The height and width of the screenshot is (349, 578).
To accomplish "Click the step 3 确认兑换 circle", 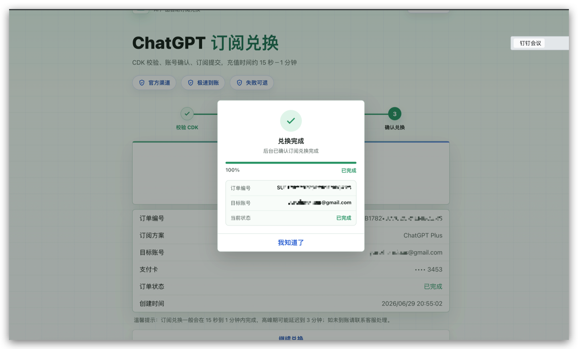I will [x=394, y=114].
